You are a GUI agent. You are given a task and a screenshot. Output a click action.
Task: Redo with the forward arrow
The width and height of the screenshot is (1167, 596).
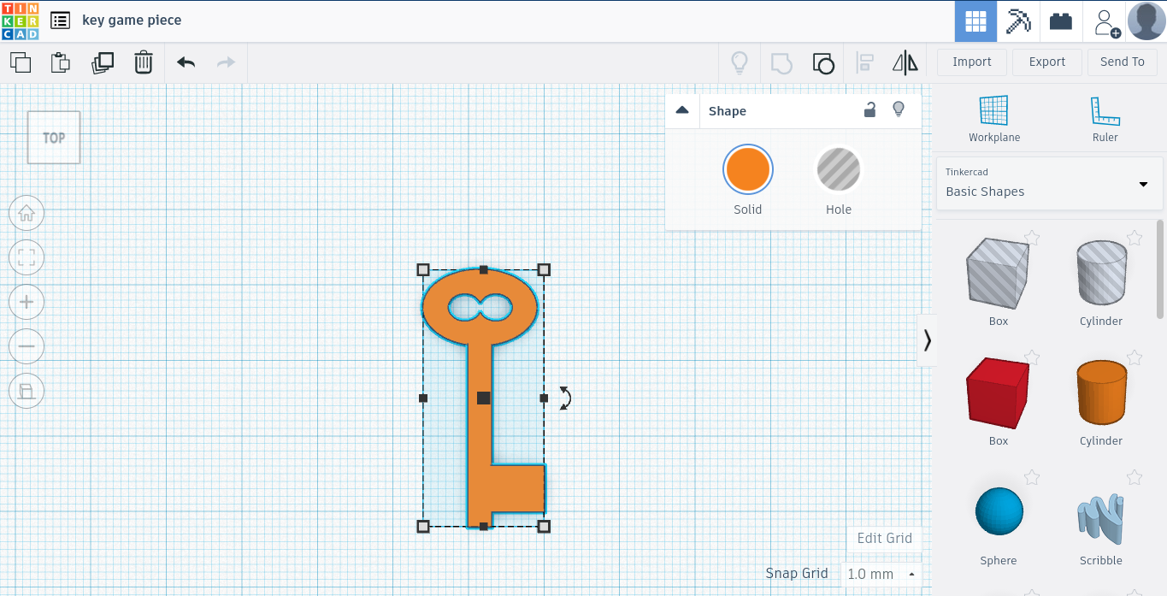(x=226, y=62)
